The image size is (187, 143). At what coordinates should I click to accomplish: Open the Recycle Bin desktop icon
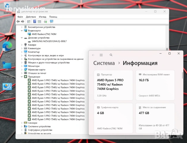(x=7, y=8)
